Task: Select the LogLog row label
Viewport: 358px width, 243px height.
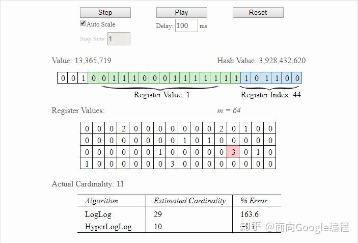Action: click(x=98, y=214)
